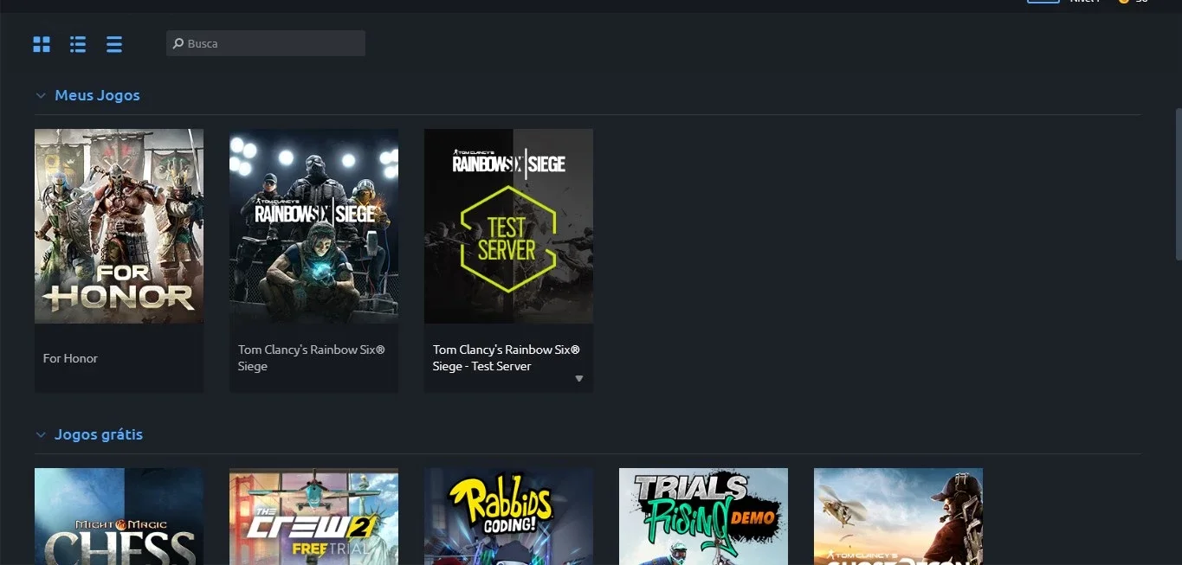
Task: Click the For Honor title text
Action: [x=70, y=358]
